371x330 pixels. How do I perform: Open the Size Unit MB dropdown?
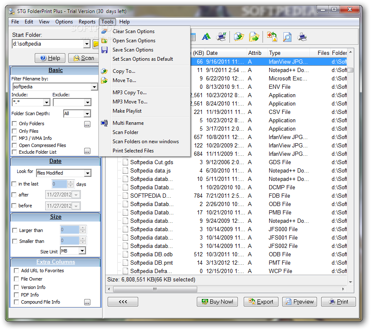pos(82,251)
